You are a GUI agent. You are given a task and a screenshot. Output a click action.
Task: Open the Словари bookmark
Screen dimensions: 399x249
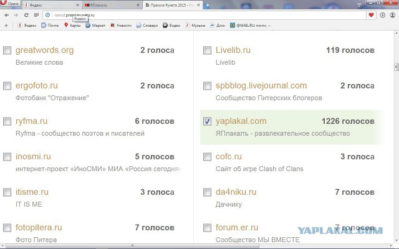tap(147, 26)
